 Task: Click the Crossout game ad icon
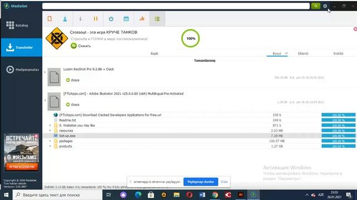tap(57, 38)
